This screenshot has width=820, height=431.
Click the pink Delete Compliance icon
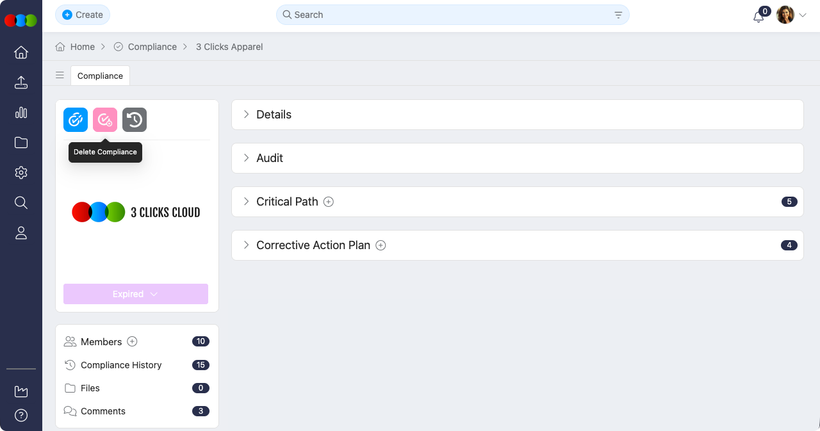click(x=105, y=120)
